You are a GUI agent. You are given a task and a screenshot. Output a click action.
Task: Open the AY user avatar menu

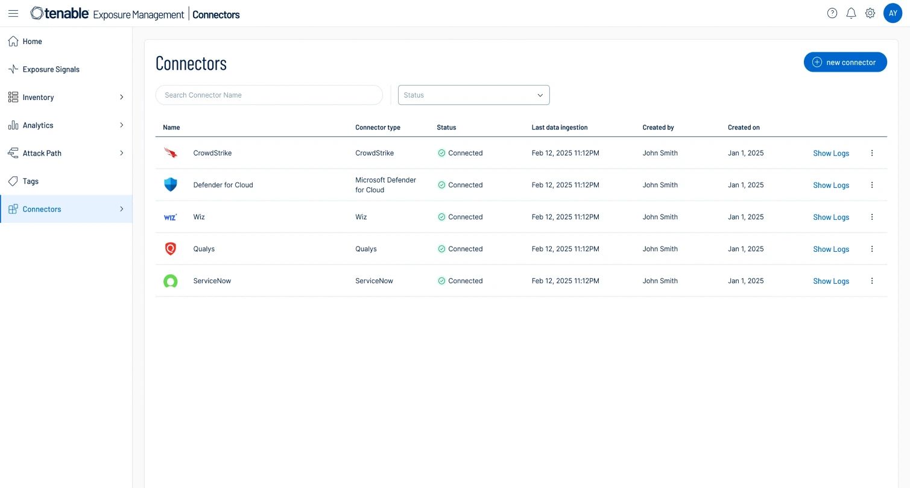point(893,13)
